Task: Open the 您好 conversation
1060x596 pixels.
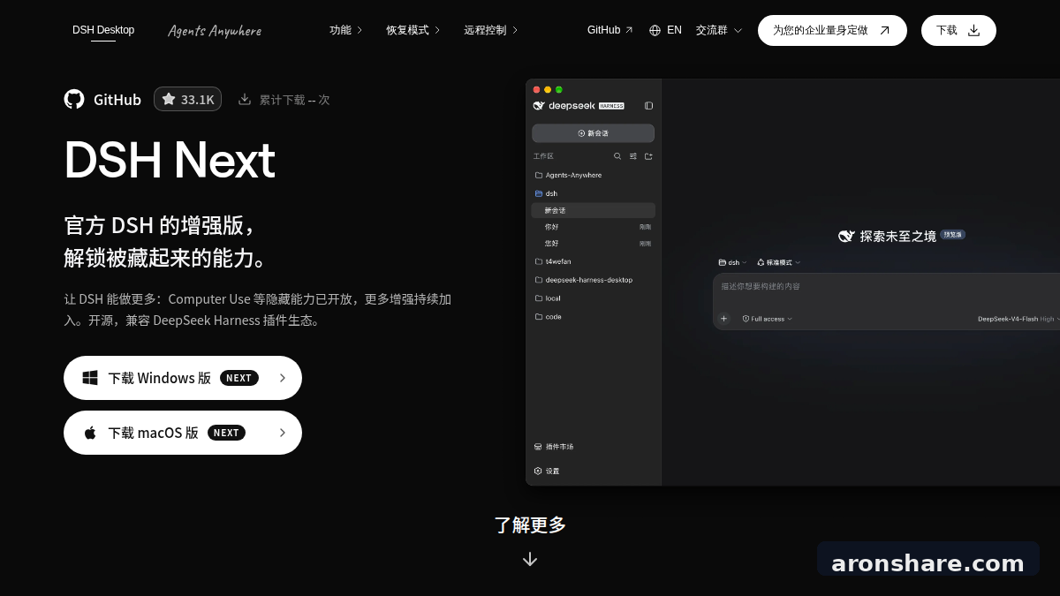Action: point(594,243)
